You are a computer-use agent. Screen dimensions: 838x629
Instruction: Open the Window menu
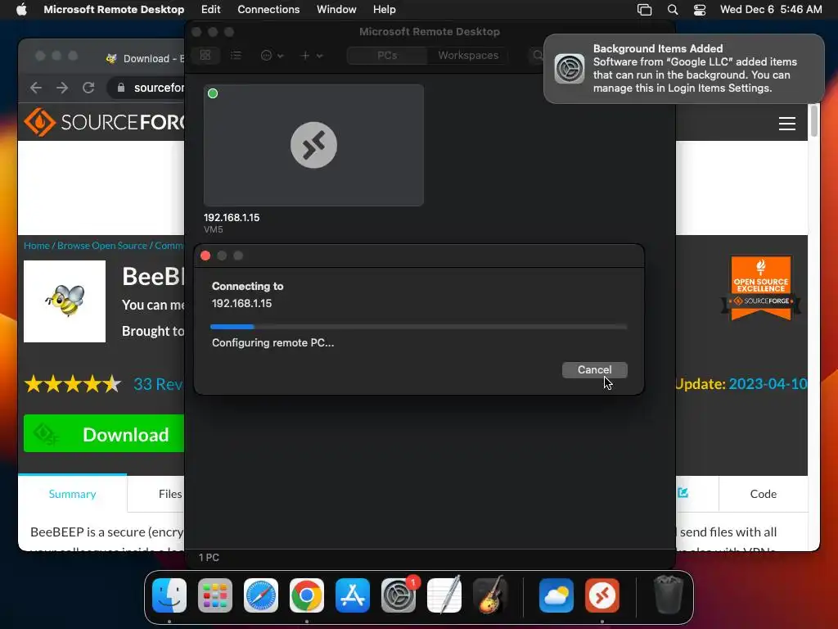click(336, 9)
